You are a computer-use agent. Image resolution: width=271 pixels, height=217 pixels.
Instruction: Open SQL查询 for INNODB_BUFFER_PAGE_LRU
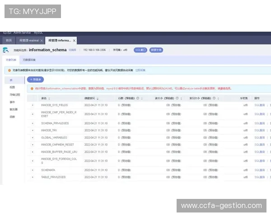point(260,152)
